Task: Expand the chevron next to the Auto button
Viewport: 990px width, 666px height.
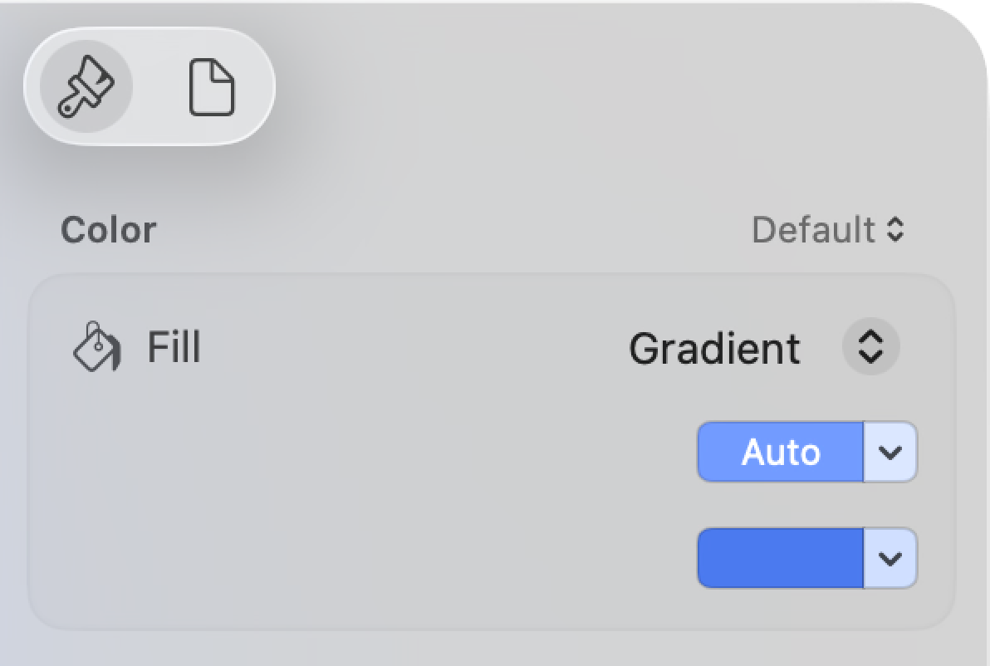Action: coord(890,451)
